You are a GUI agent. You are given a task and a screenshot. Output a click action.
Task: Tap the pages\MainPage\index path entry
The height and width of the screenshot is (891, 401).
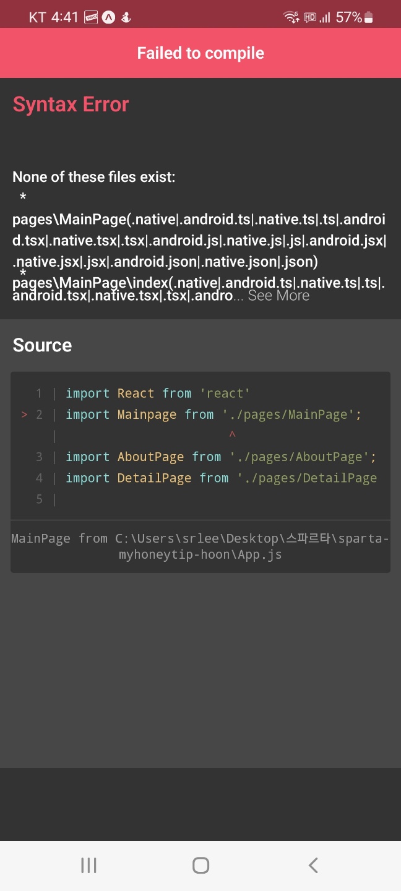pos(199,289)
